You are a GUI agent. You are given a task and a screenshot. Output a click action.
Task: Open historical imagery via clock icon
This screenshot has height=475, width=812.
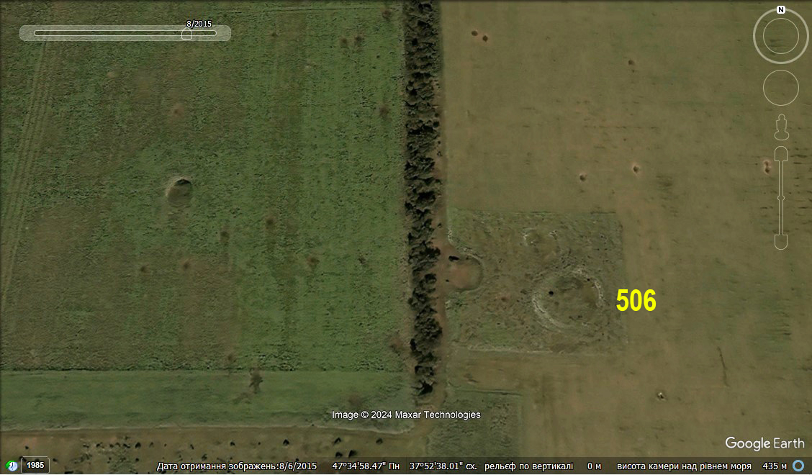click(12, 466)
